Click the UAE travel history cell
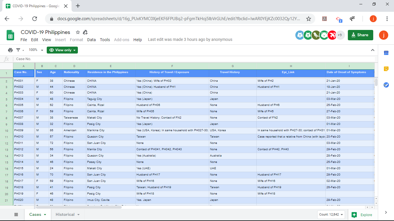Image resolution: width=394 pixels, height=221 pixels. click(233, 168)
